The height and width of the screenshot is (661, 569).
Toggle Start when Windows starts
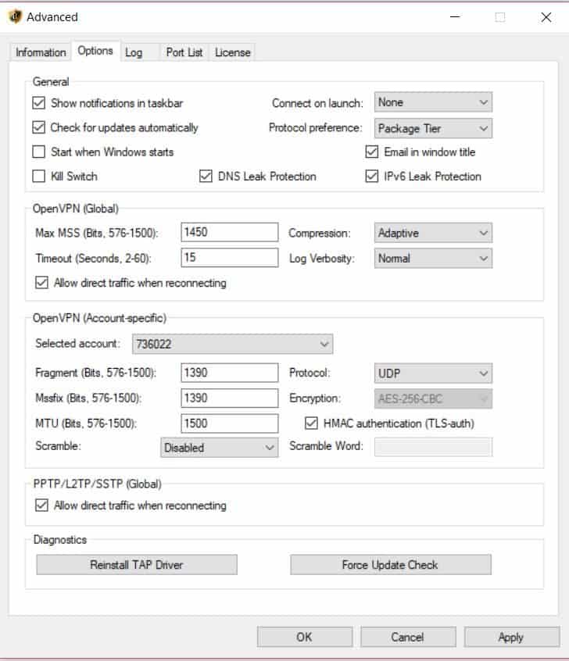click(x=39, y=152)
